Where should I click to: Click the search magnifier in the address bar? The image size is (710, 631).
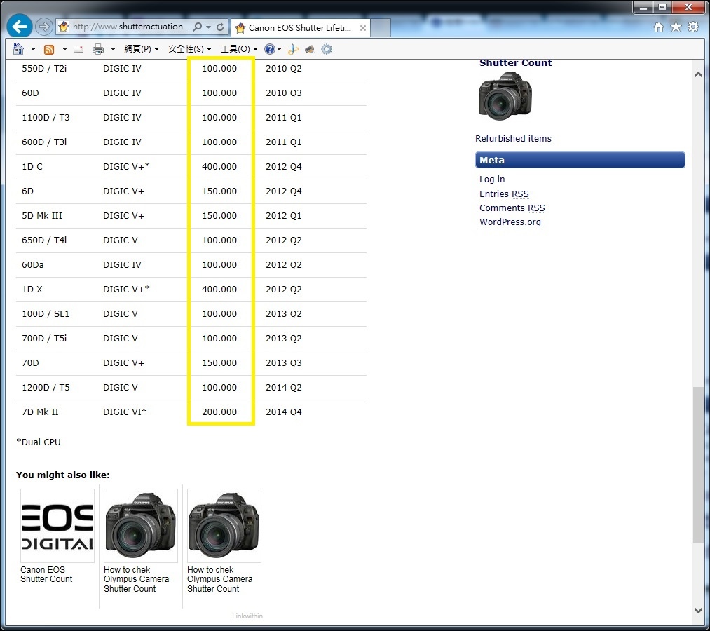coord(198,27)
